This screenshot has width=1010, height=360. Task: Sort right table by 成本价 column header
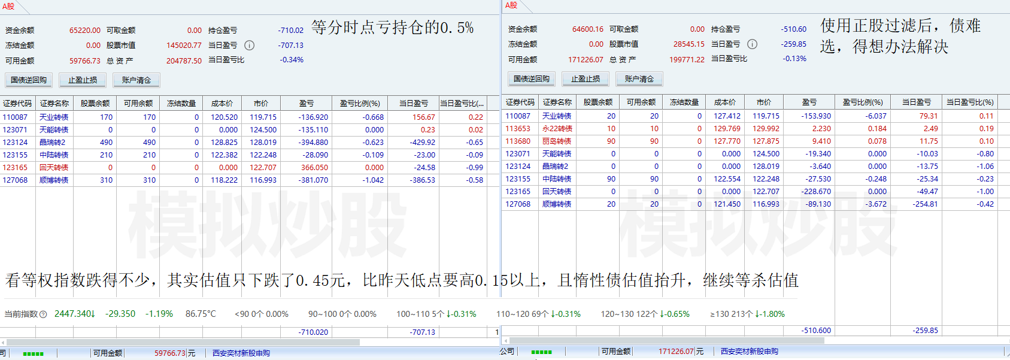(724, 102)
